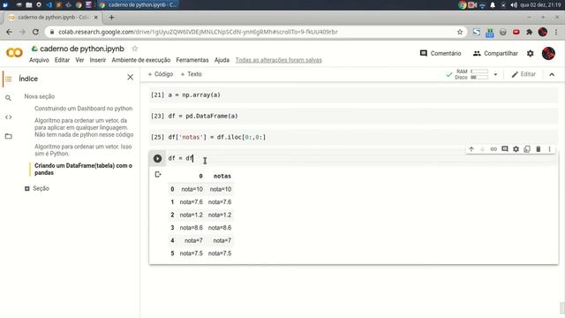Open files folder sidebar icon
The width and height of the screenshot is (565, 318).
click(x=8, y=136)
